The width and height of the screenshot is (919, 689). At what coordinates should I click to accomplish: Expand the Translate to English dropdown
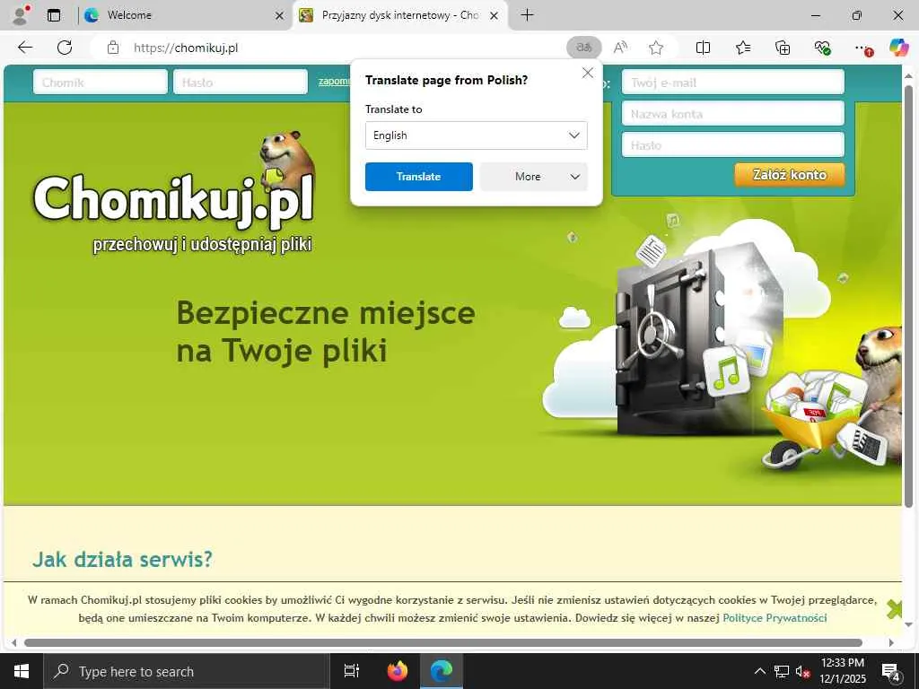pyautogui.click(x=476, y=135)
